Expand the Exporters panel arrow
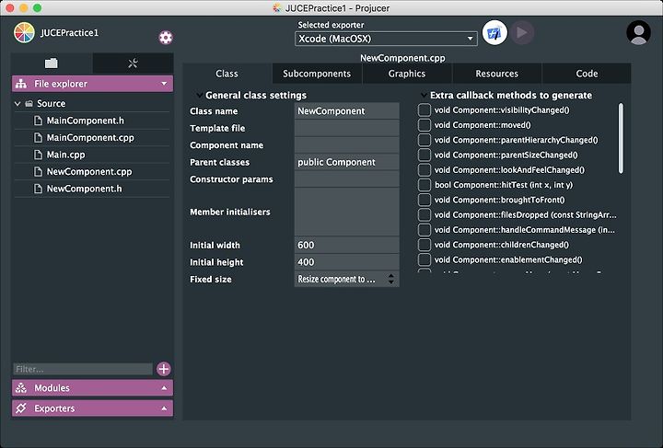This screenshot has width=663, height=448. click(x=164, y=408)
